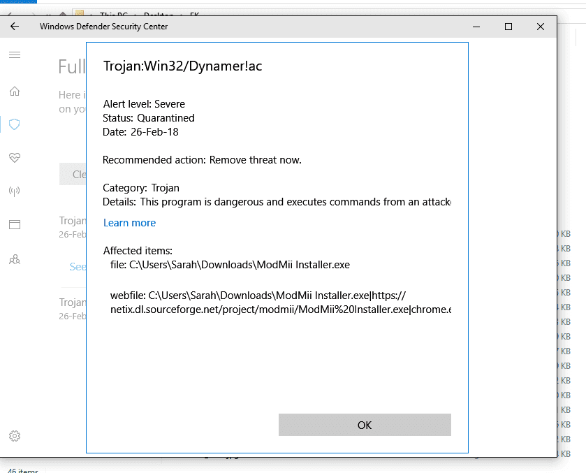Go to the Home page icon
The height and width of the screenshot is (473, 586).
15,91
